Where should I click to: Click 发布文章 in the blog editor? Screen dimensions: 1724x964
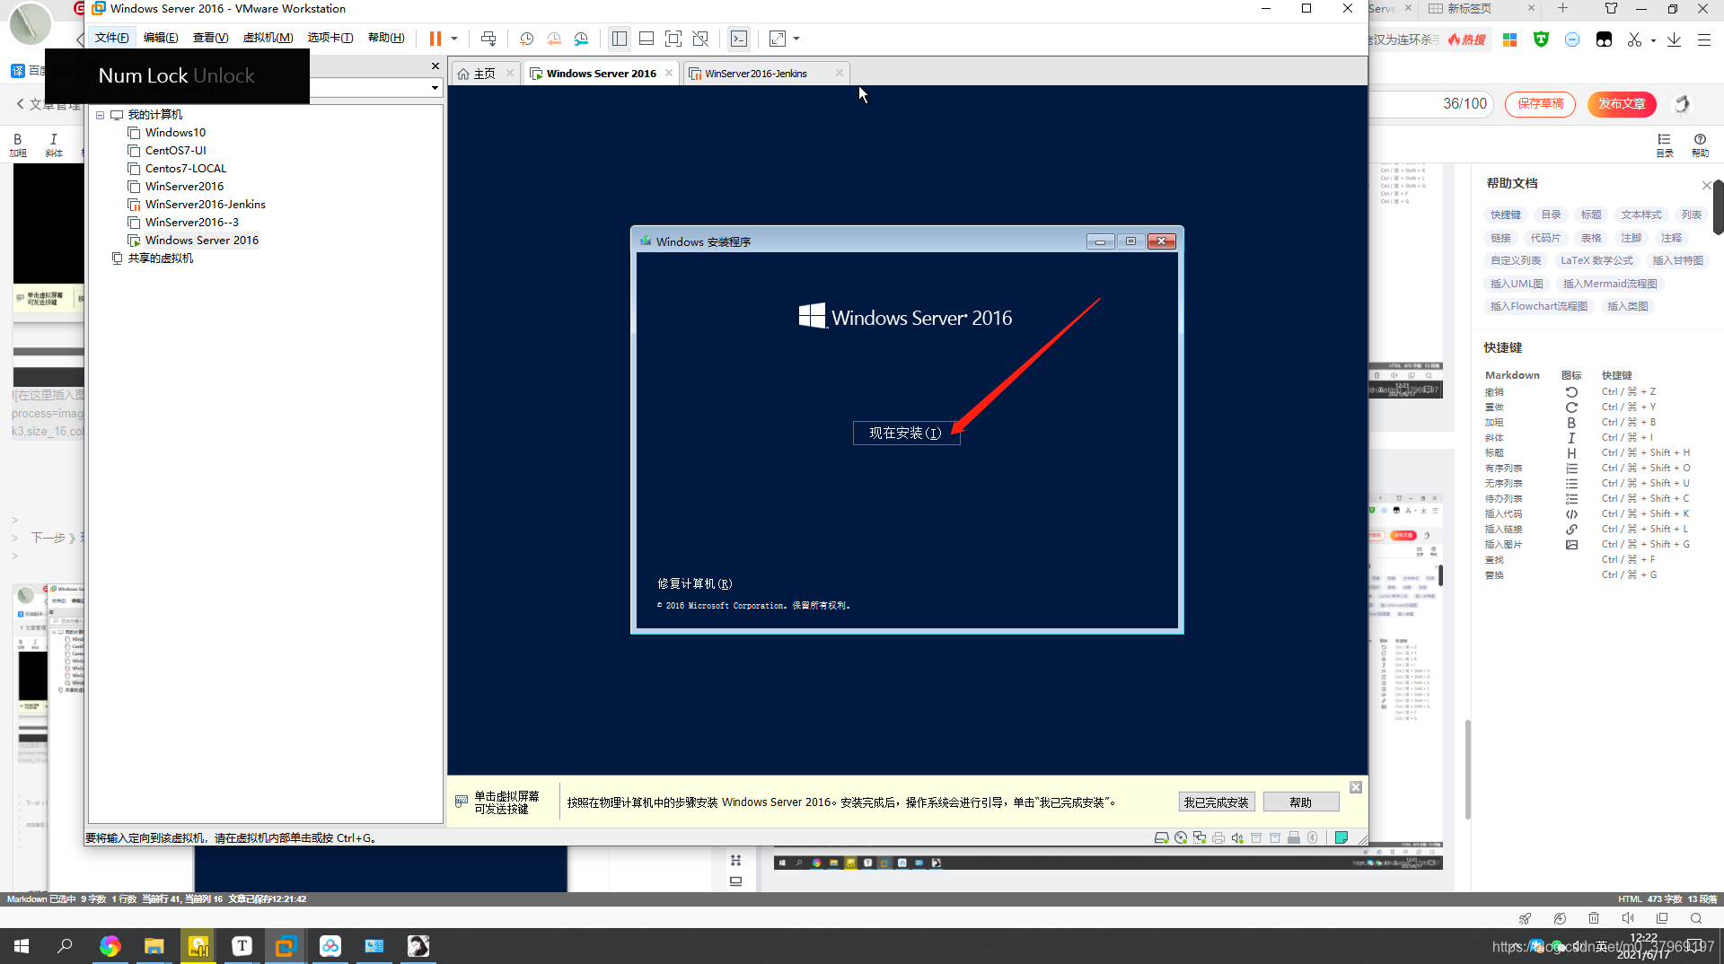click(1622, 104)
